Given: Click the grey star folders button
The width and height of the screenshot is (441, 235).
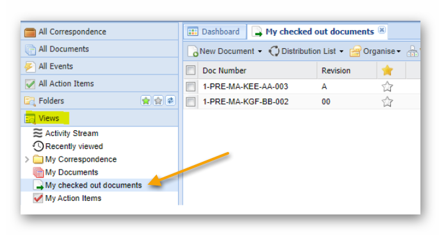Looking at the screenshot, I should [158, 101].
